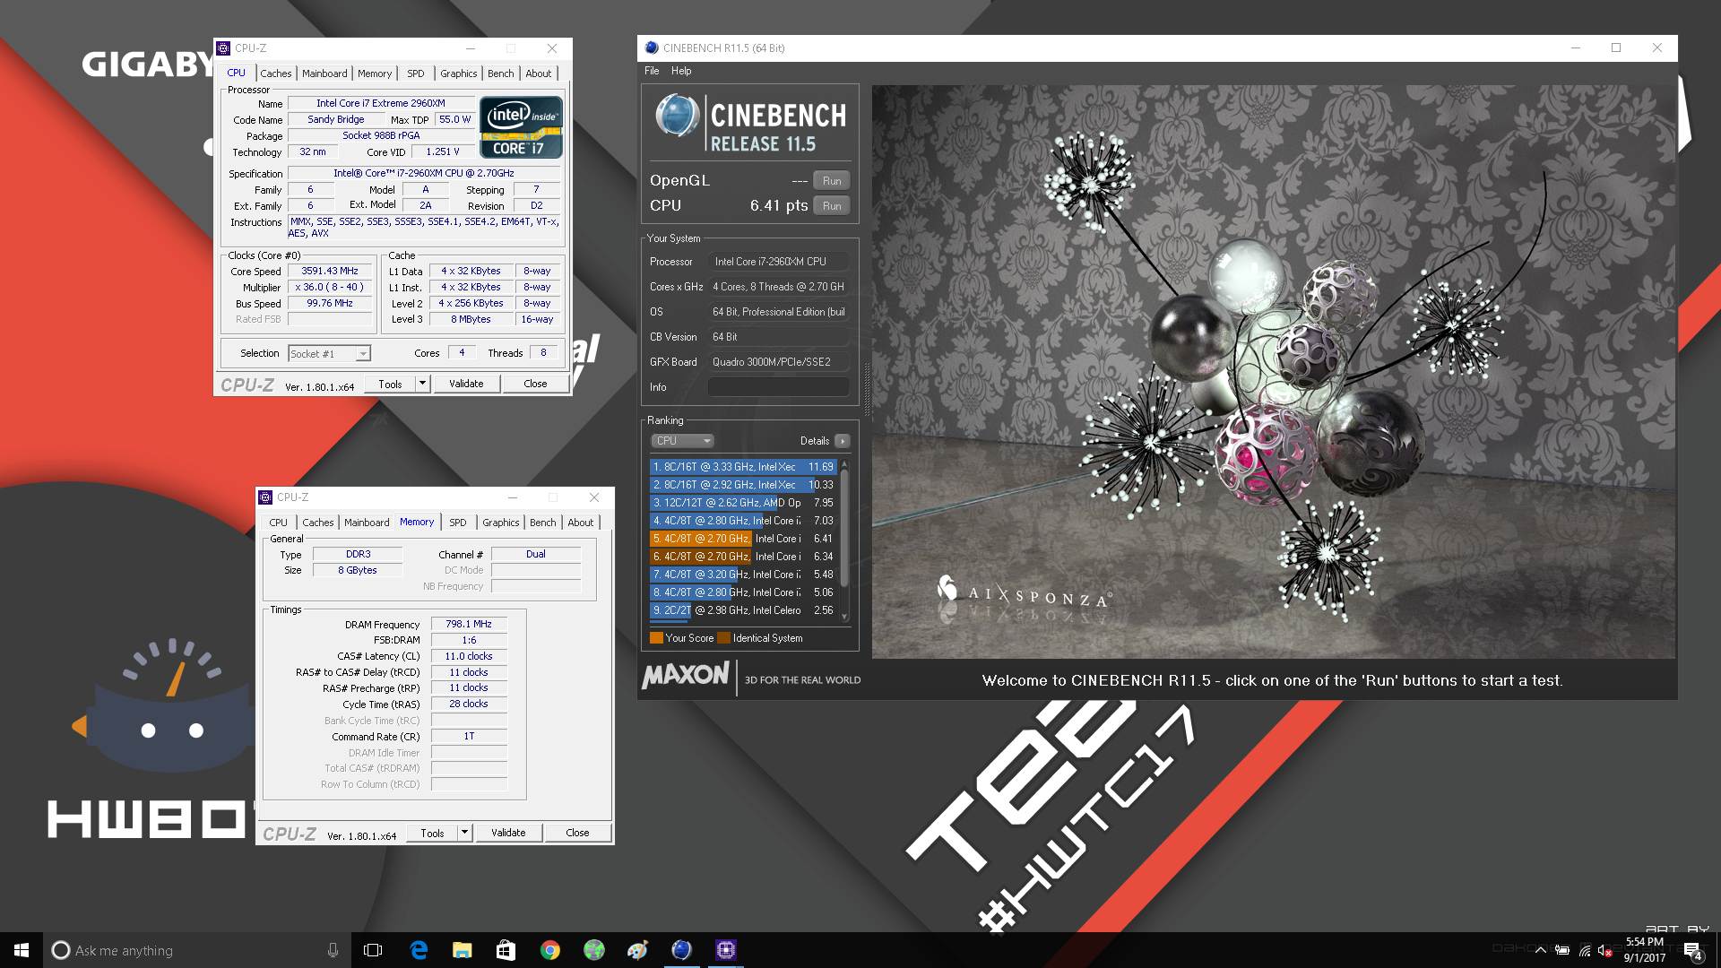Screen dimensions: 1721x968
Task: Switch to Mainboard tab in upper CPU-Z
Action: pos(324,73)
